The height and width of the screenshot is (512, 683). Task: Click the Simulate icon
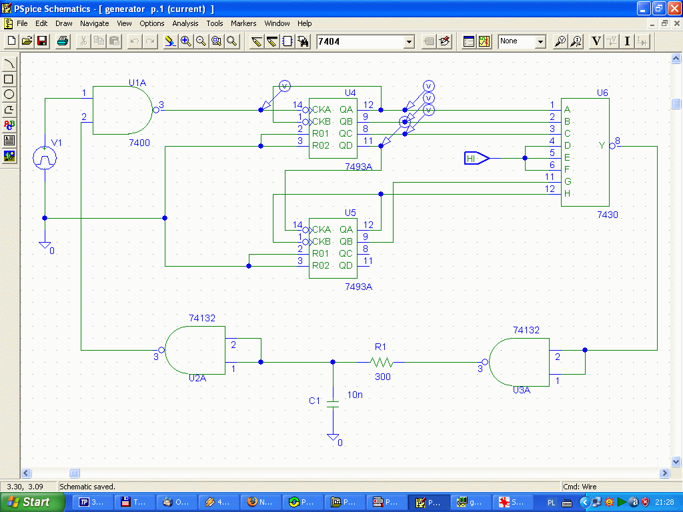pyautogui.click(x=484, y=41)
